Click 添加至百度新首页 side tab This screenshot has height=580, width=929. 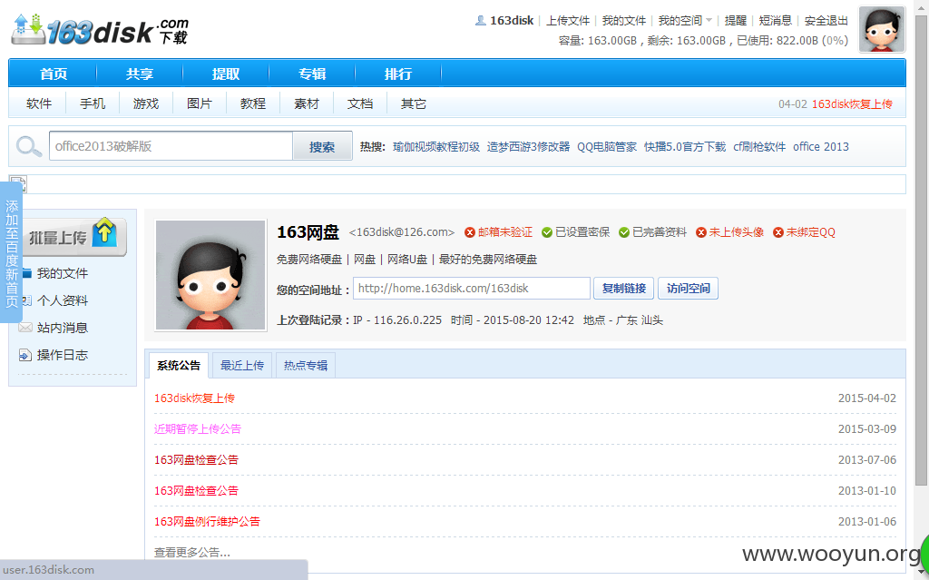[11, 252]
